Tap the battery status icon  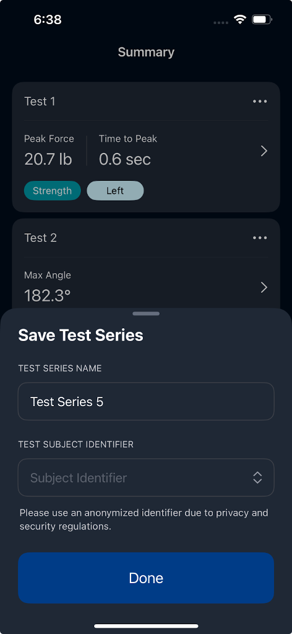coord(262,19)
